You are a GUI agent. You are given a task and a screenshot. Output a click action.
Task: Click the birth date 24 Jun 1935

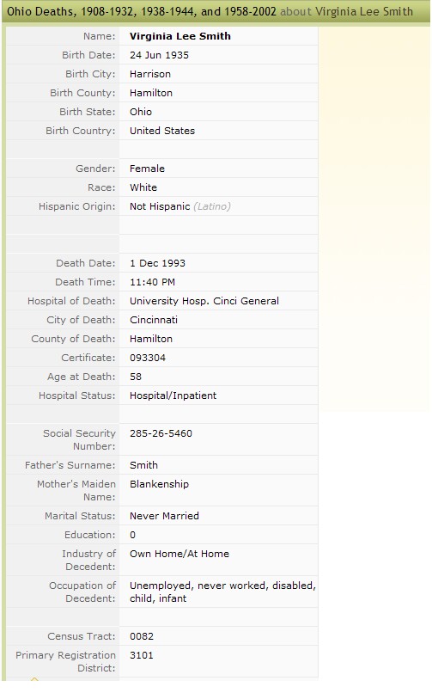tap(159, 55)
